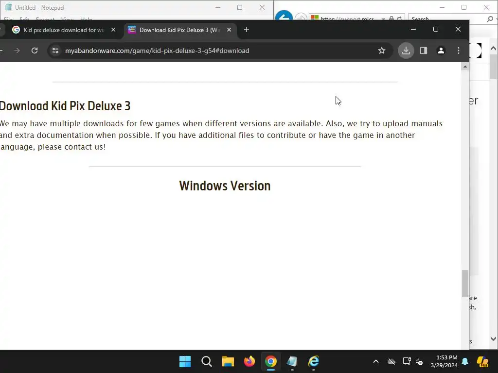Image resolution: width=498 pixels, height=373 pixels.
Task: Click Internet Explorer scrollbar down arrow
Action: coord(493,339)
